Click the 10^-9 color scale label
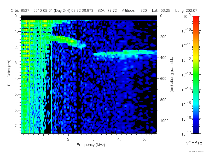This screenshot has height=157, width=209. [x=187, y=16]
